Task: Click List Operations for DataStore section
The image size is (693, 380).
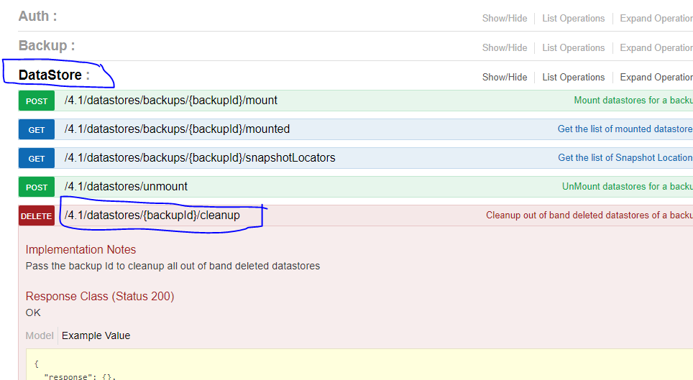Action: [x=573, y=78]
